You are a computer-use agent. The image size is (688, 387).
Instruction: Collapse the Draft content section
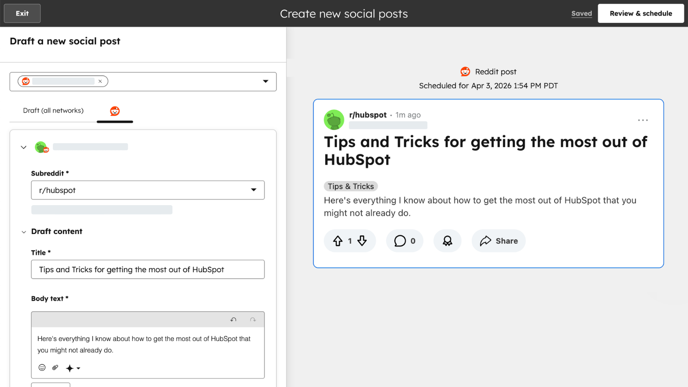24,232
